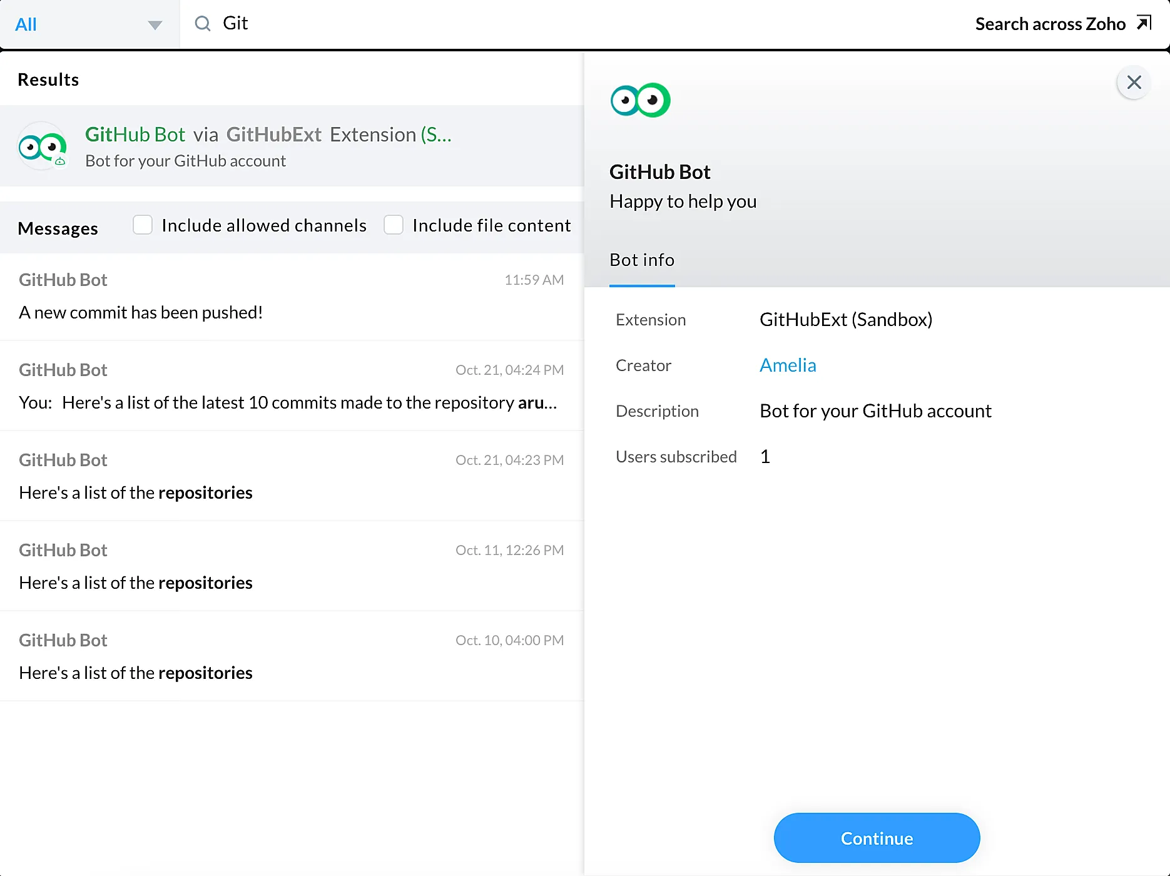Click the search magnifier icon
Screen dimensions: 1170x876
203,24
